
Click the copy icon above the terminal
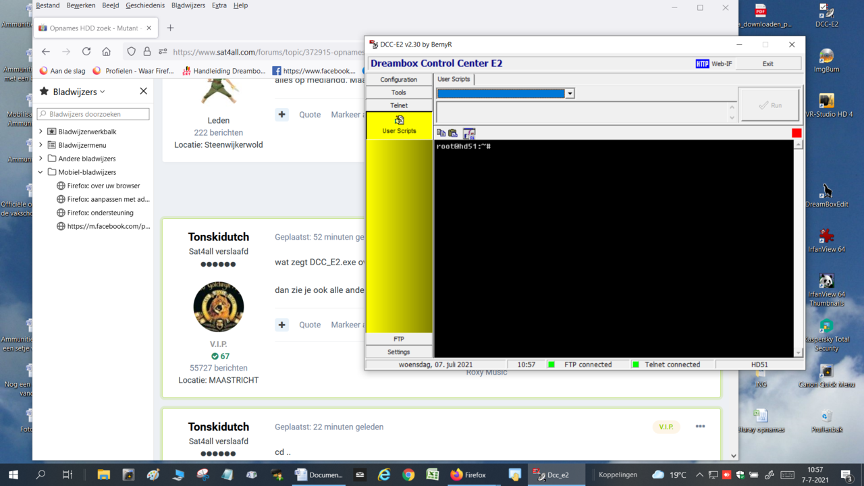coord(441,133)
